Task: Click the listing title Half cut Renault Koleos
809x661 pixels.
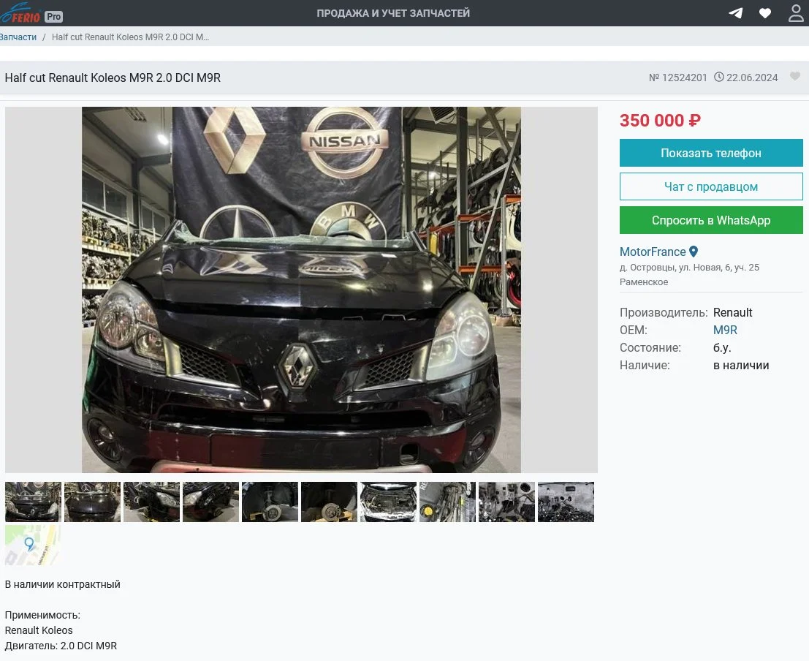Action: (x=113, y=78)
